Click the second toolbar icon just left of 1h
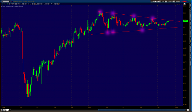This screenshot has width=192, height=112. [154, 2]
